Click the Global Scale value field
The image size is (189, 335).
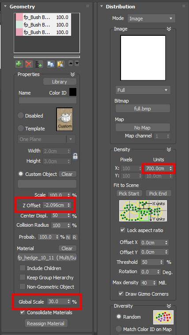57,302
